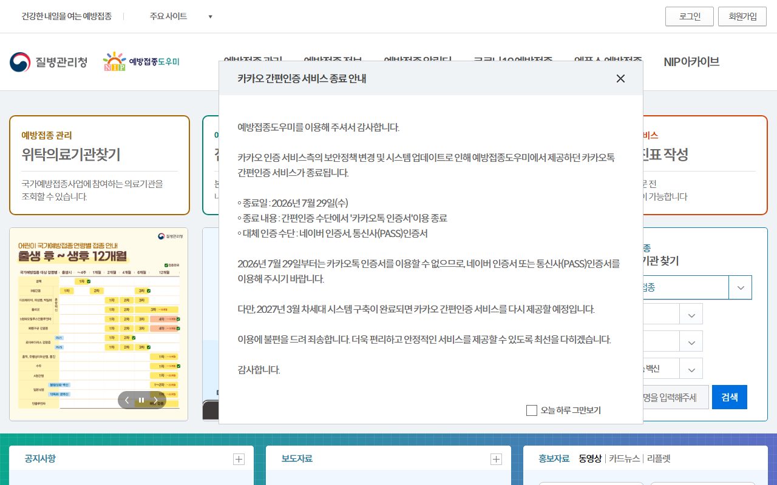
Task: Open the NIP아카이브 menu
Action: (x=691, y=62)
